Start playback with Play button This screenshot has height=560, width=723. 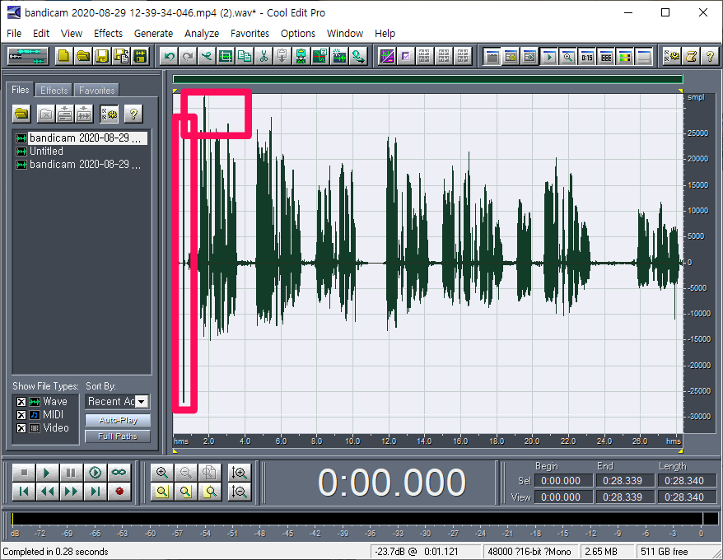tap(47, 473)
